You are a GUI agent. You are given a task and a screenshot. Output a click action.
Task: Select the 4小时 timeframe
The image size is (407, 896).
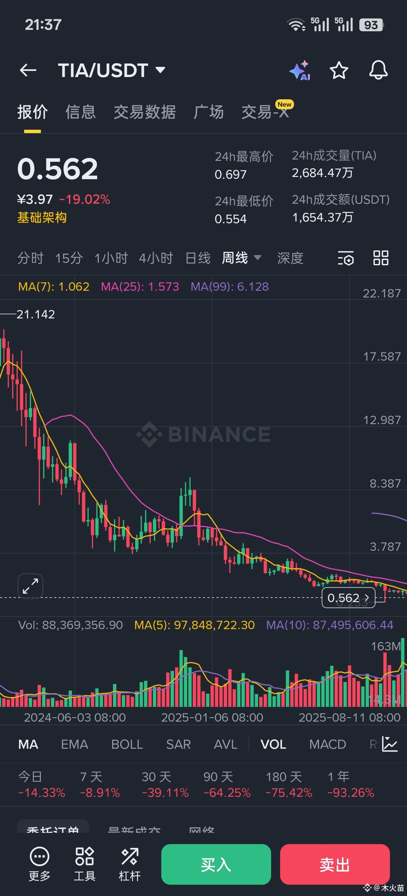tap(156, 258)
